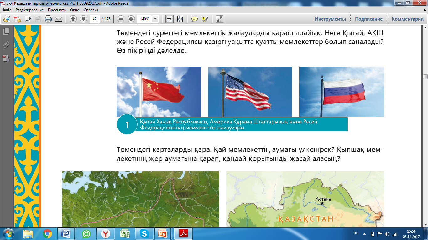Switch to read mode with expand arrows icon
Image resolution: width=428 pixels, height=240 pixels.
coord(220,19)
